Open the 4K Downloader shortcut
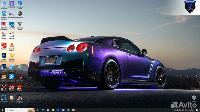The height and width of the screenshot is (112, 200). [12, 78]
